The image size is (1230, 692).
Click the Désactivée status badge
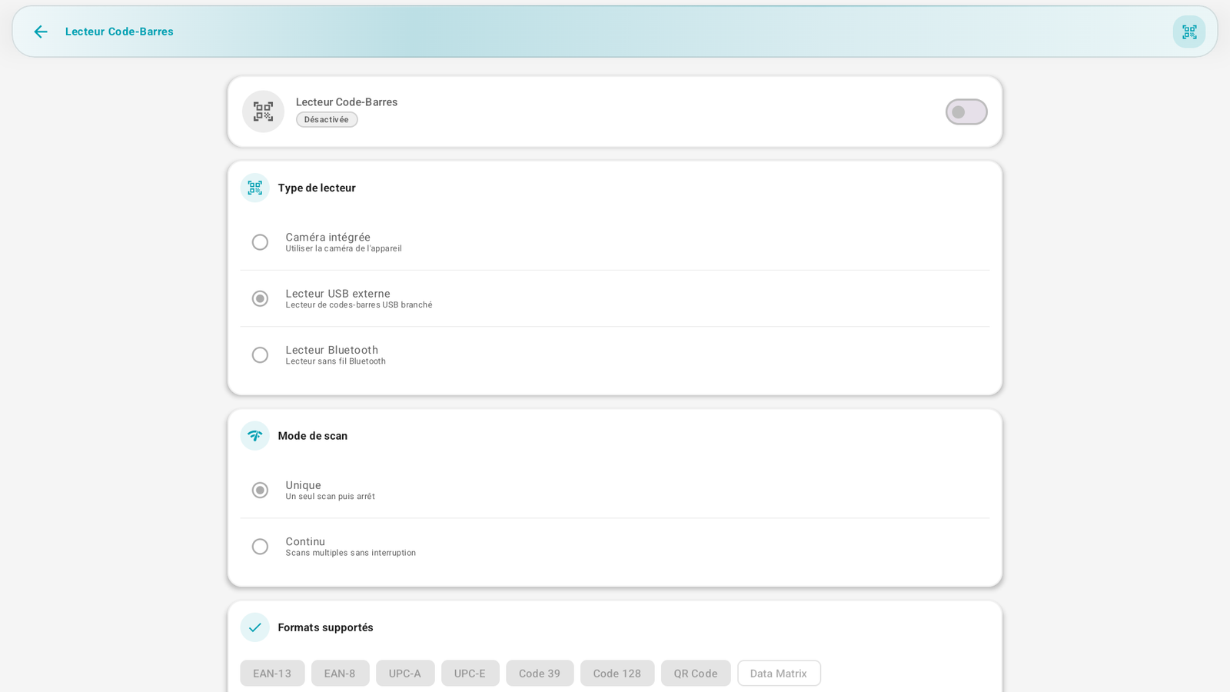[327, 119]
